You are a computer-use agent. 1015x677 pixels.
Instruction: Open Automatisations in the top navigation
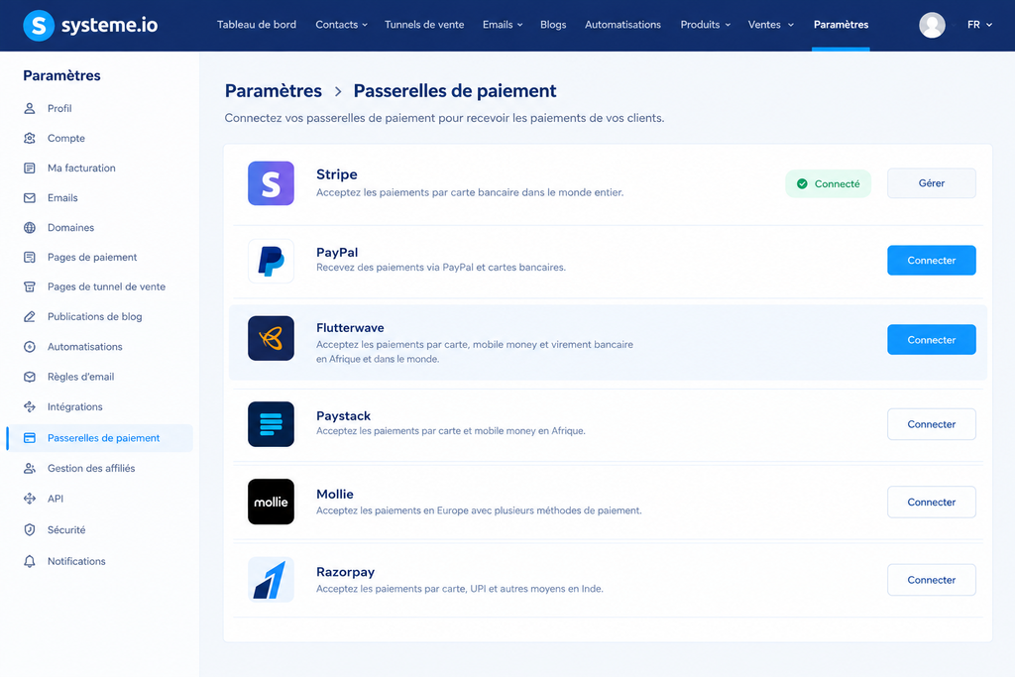point(622,25)
